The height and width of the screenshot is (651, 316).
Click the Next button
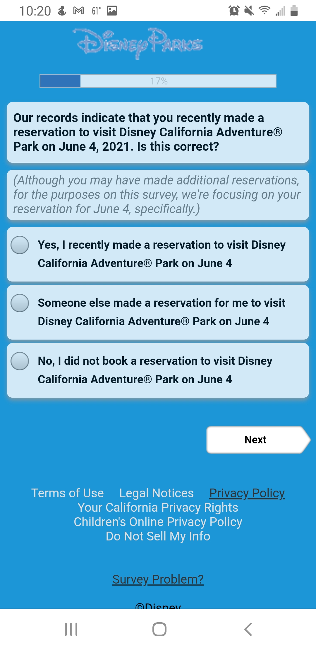click(258, 440)
